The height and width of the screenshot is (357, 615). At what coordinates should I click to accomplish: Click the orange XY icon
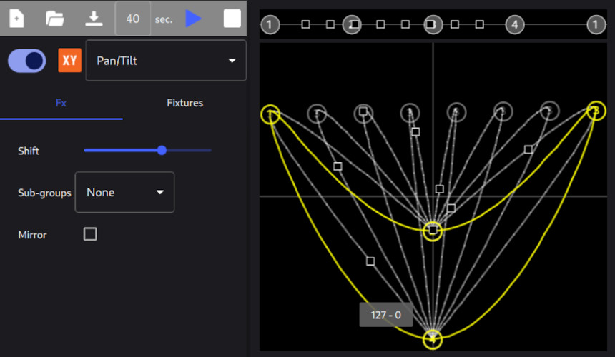point(69,61)
